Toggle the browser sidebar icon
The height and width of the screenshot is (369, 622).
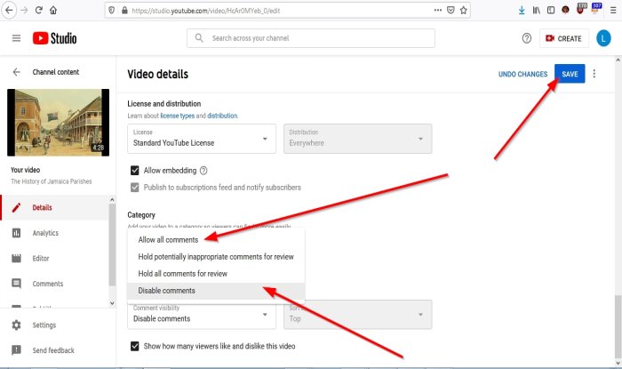tap(551, 11)
